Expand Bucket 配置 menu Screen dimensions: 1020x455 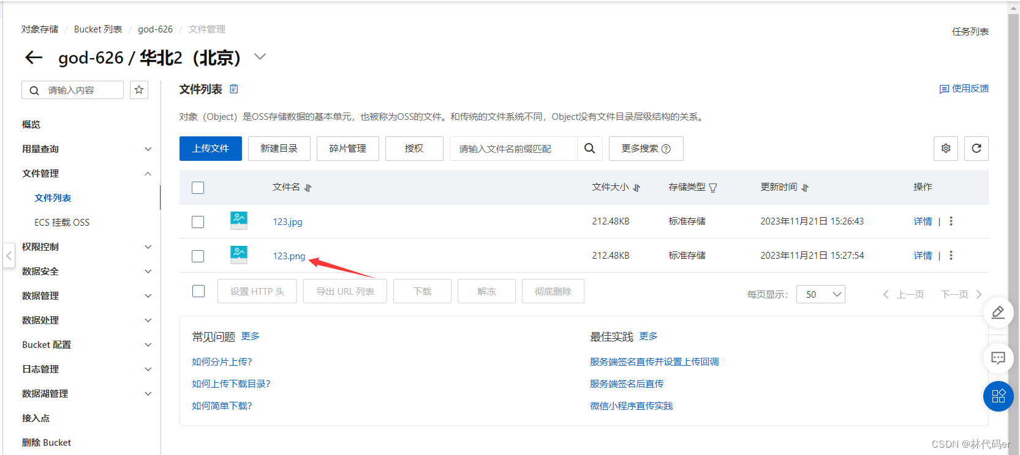pyautogui.click(x=148, y=345)
